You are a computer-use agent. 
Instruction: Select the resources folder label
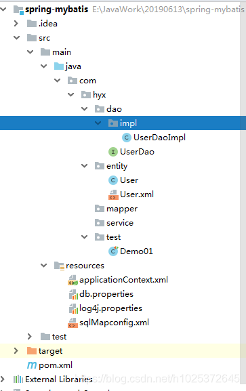[85, 266]
